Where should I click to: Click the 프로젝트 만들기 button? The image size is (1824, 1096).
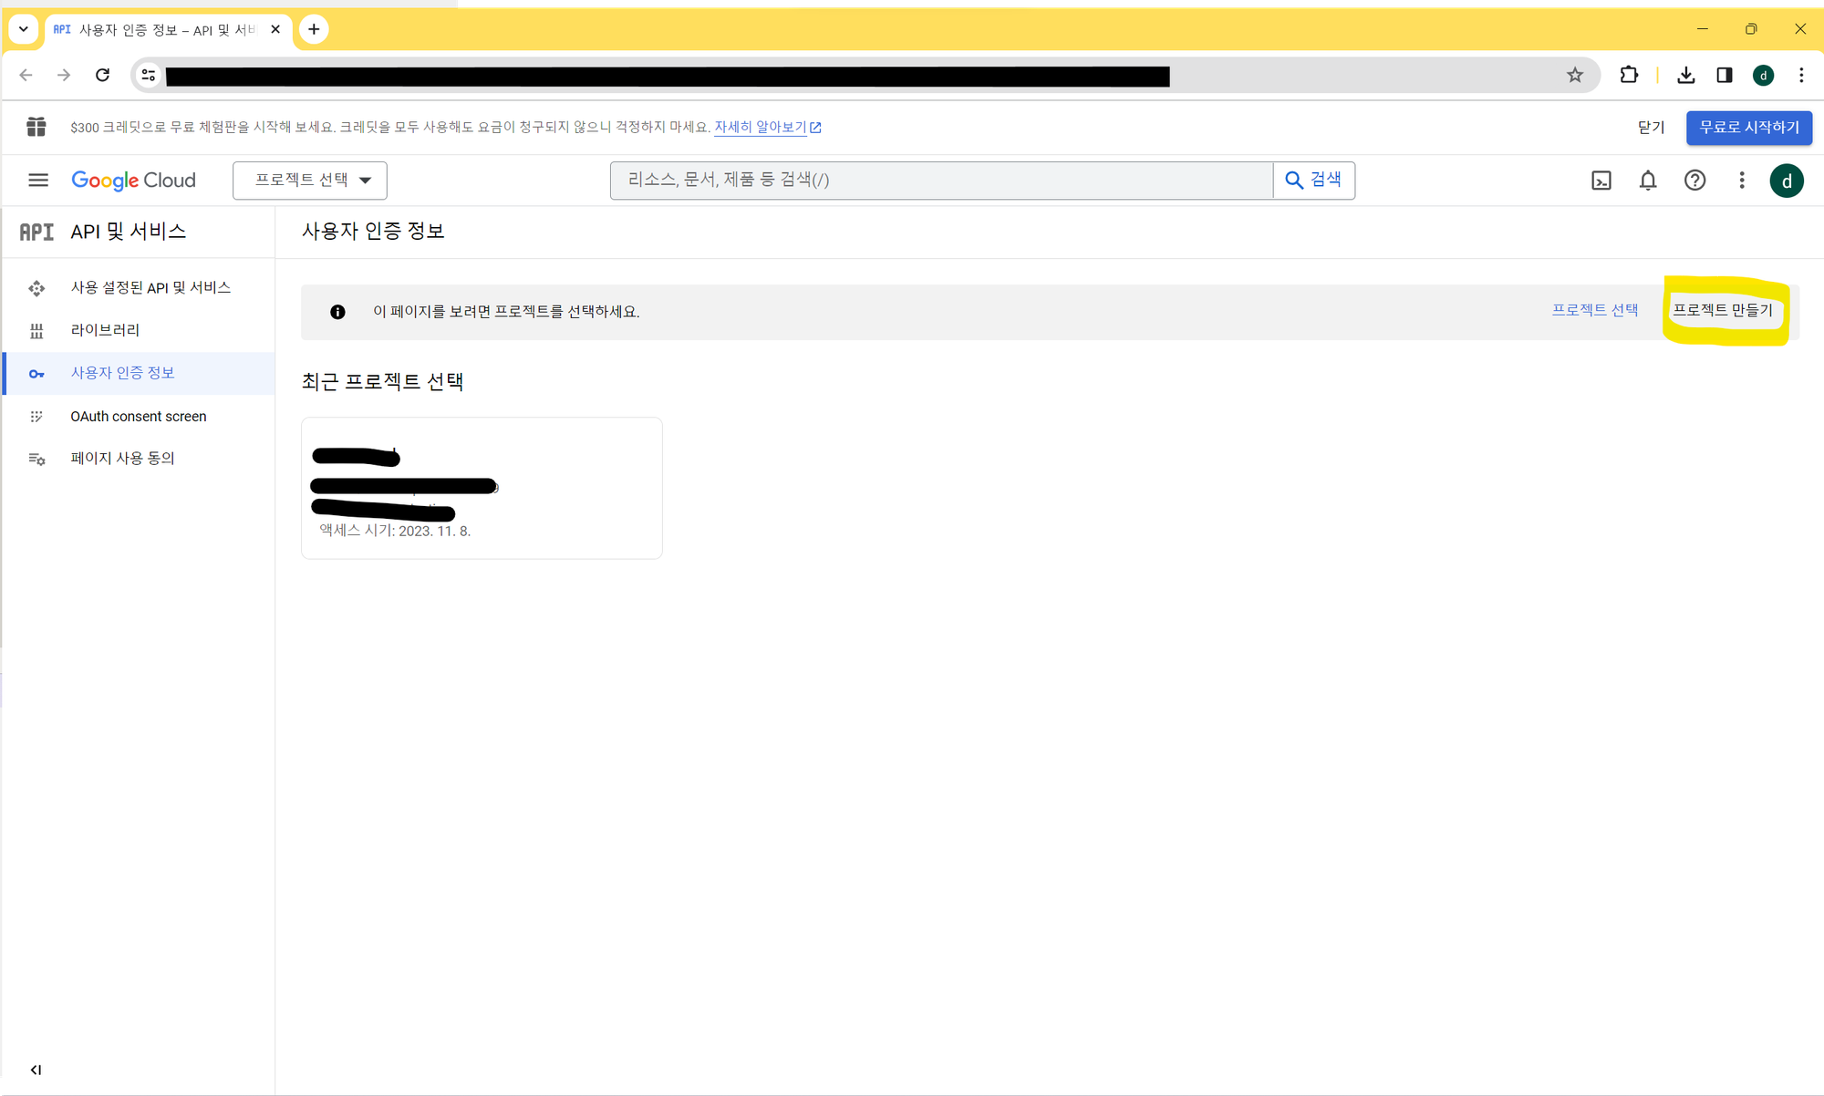[x=1722, y=310]
